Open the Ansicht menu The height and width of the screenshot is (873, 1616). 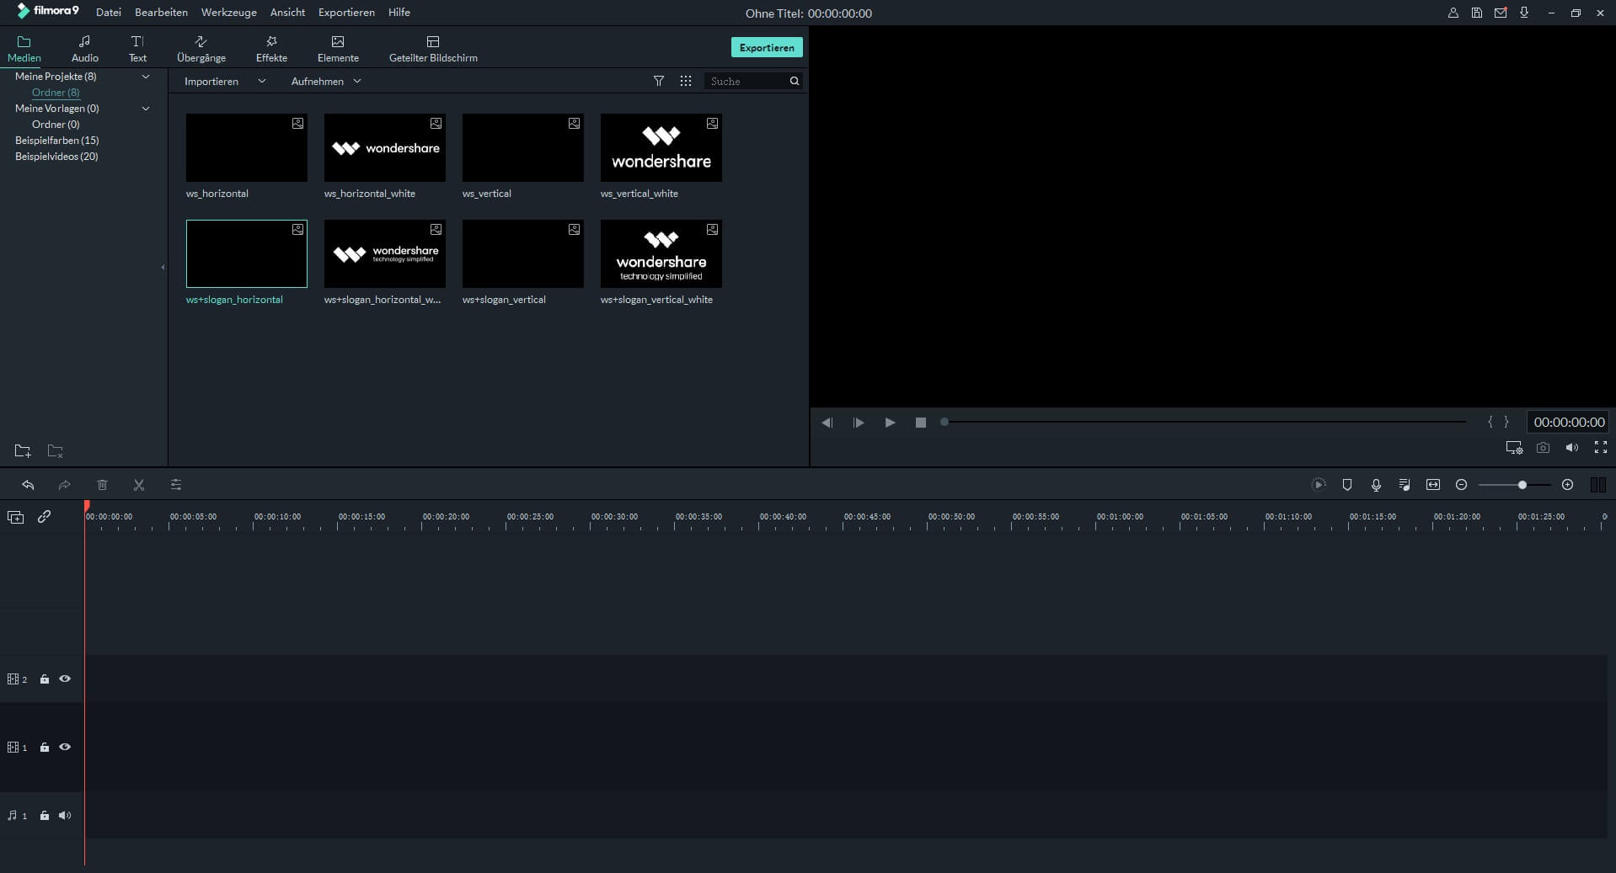[287, 13]
